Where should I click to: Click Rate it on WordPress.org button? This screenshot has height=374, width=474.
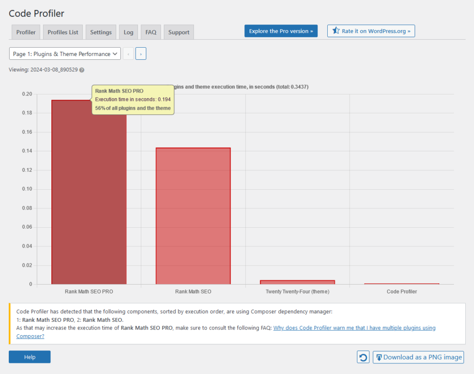(371, 31)
